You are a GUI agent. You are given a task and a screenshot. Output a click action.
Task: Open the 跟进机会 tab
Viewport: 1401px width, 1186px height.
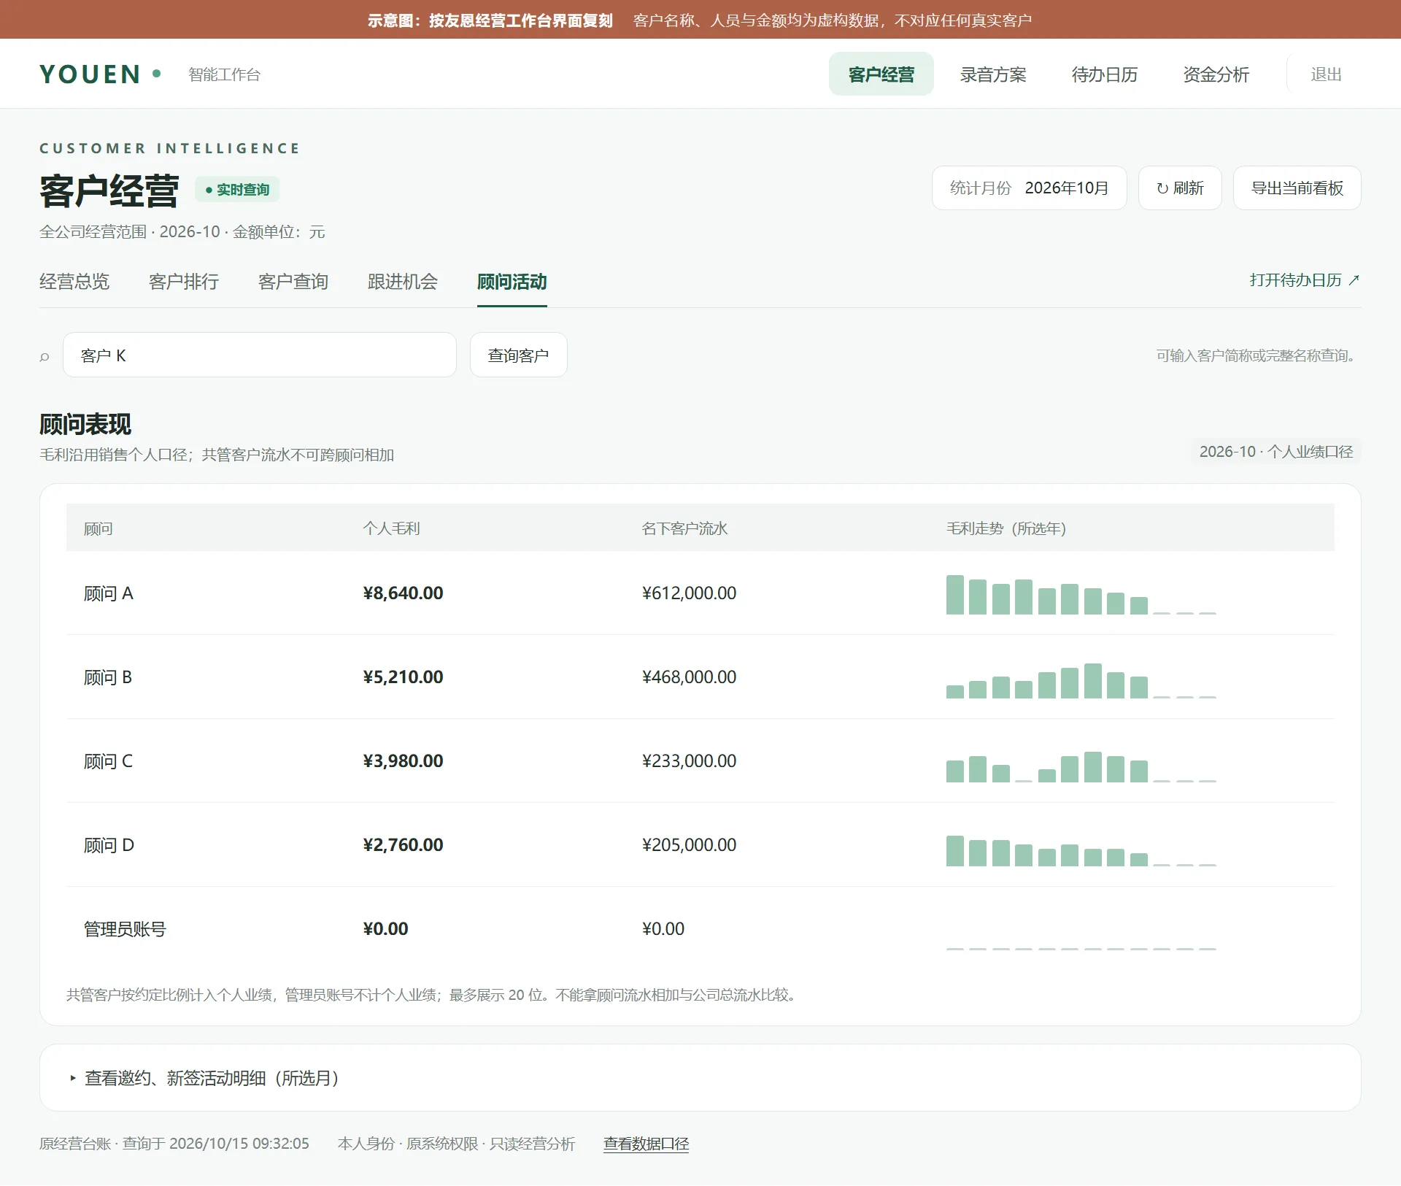click(403, 282)
